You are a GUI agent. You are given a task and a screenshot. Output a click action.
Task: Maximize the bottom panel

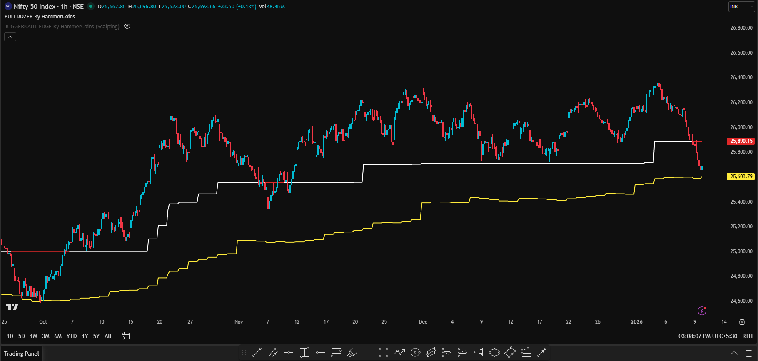click(x=748, y=354)
